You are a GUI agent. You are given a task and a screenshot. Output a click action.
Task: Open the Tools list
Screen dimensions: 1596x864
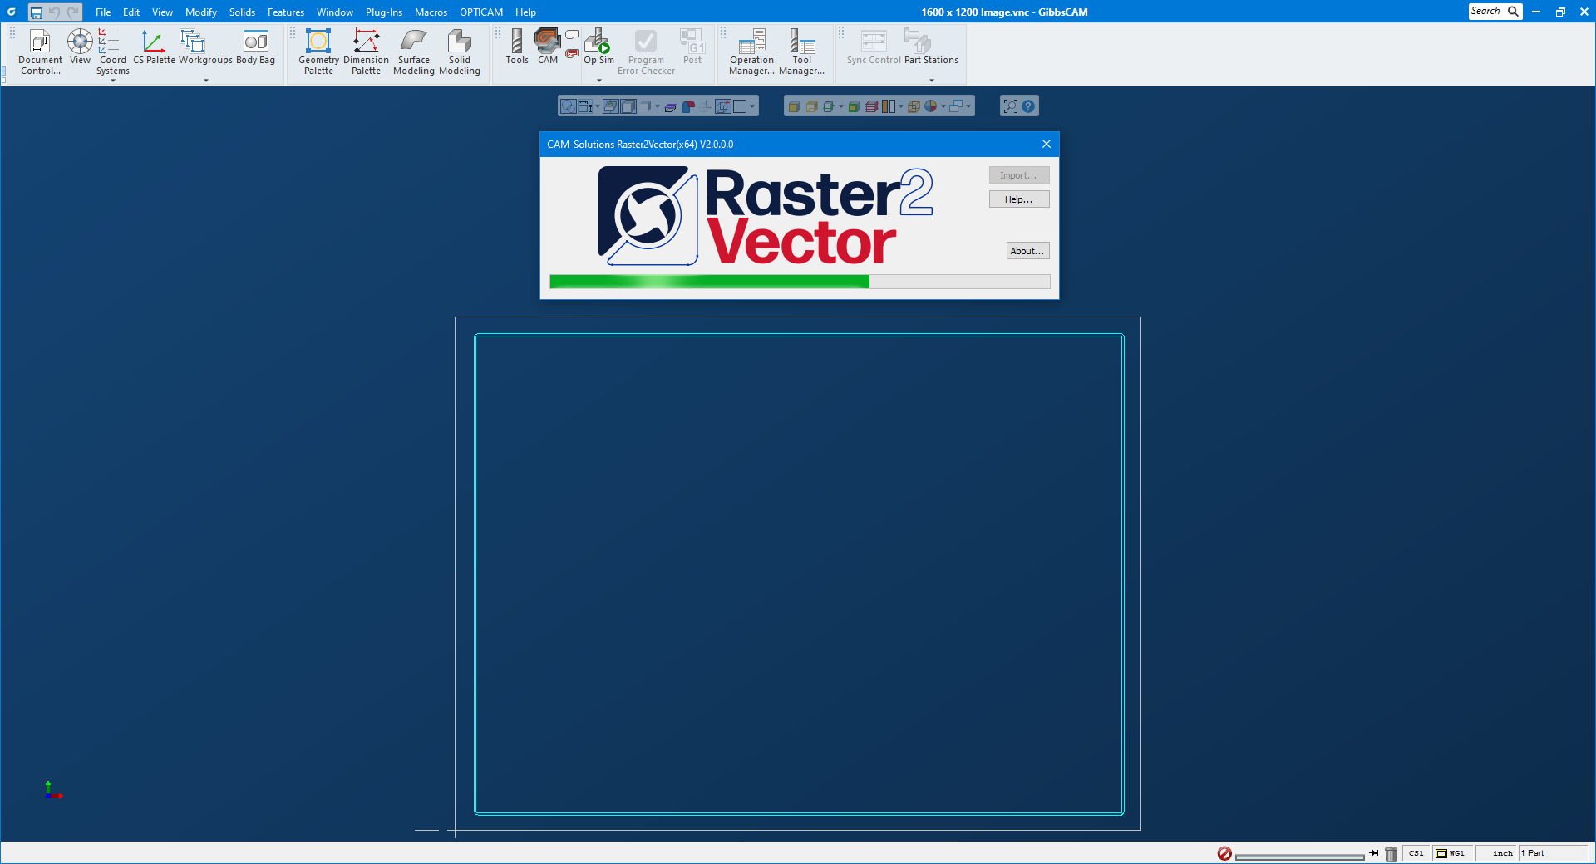tap(517, 47)
